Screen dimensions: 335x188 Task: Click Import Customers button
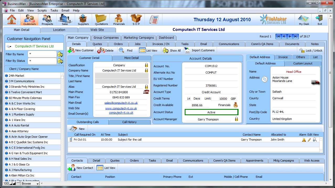199,51
